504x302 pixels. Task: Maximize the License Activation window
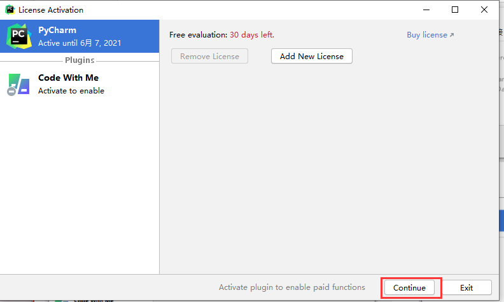click(x=455, y=10)
